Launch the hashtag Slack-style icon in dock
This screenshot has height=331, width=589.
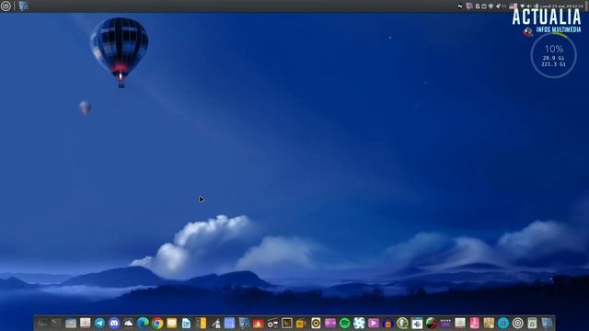click(417, 323)
